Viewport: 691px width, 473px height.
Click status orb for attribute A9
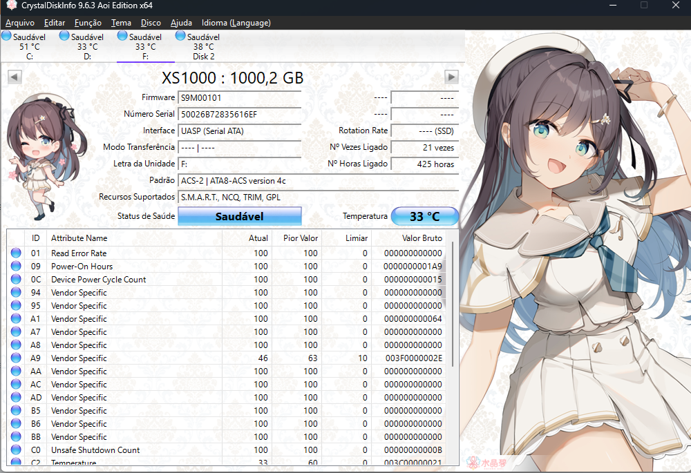click(x=16, y=358)
